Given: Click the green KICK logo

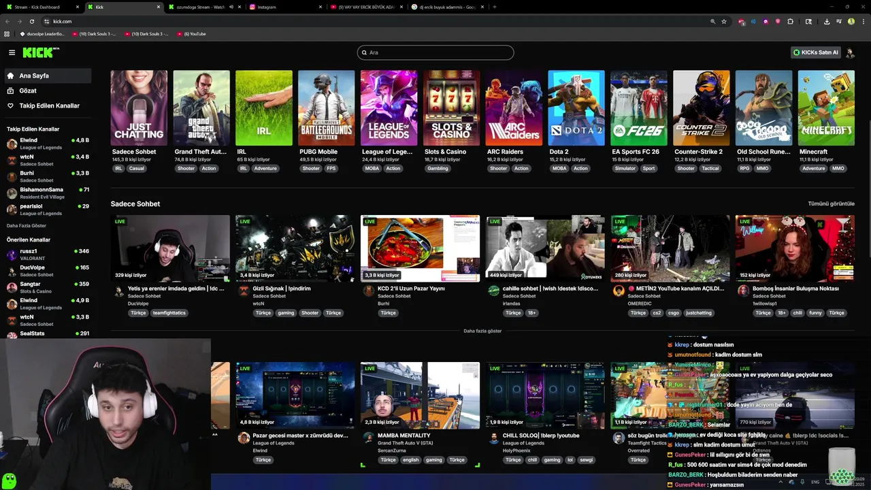Looking at the screenshot, I should tap(40, 52).
